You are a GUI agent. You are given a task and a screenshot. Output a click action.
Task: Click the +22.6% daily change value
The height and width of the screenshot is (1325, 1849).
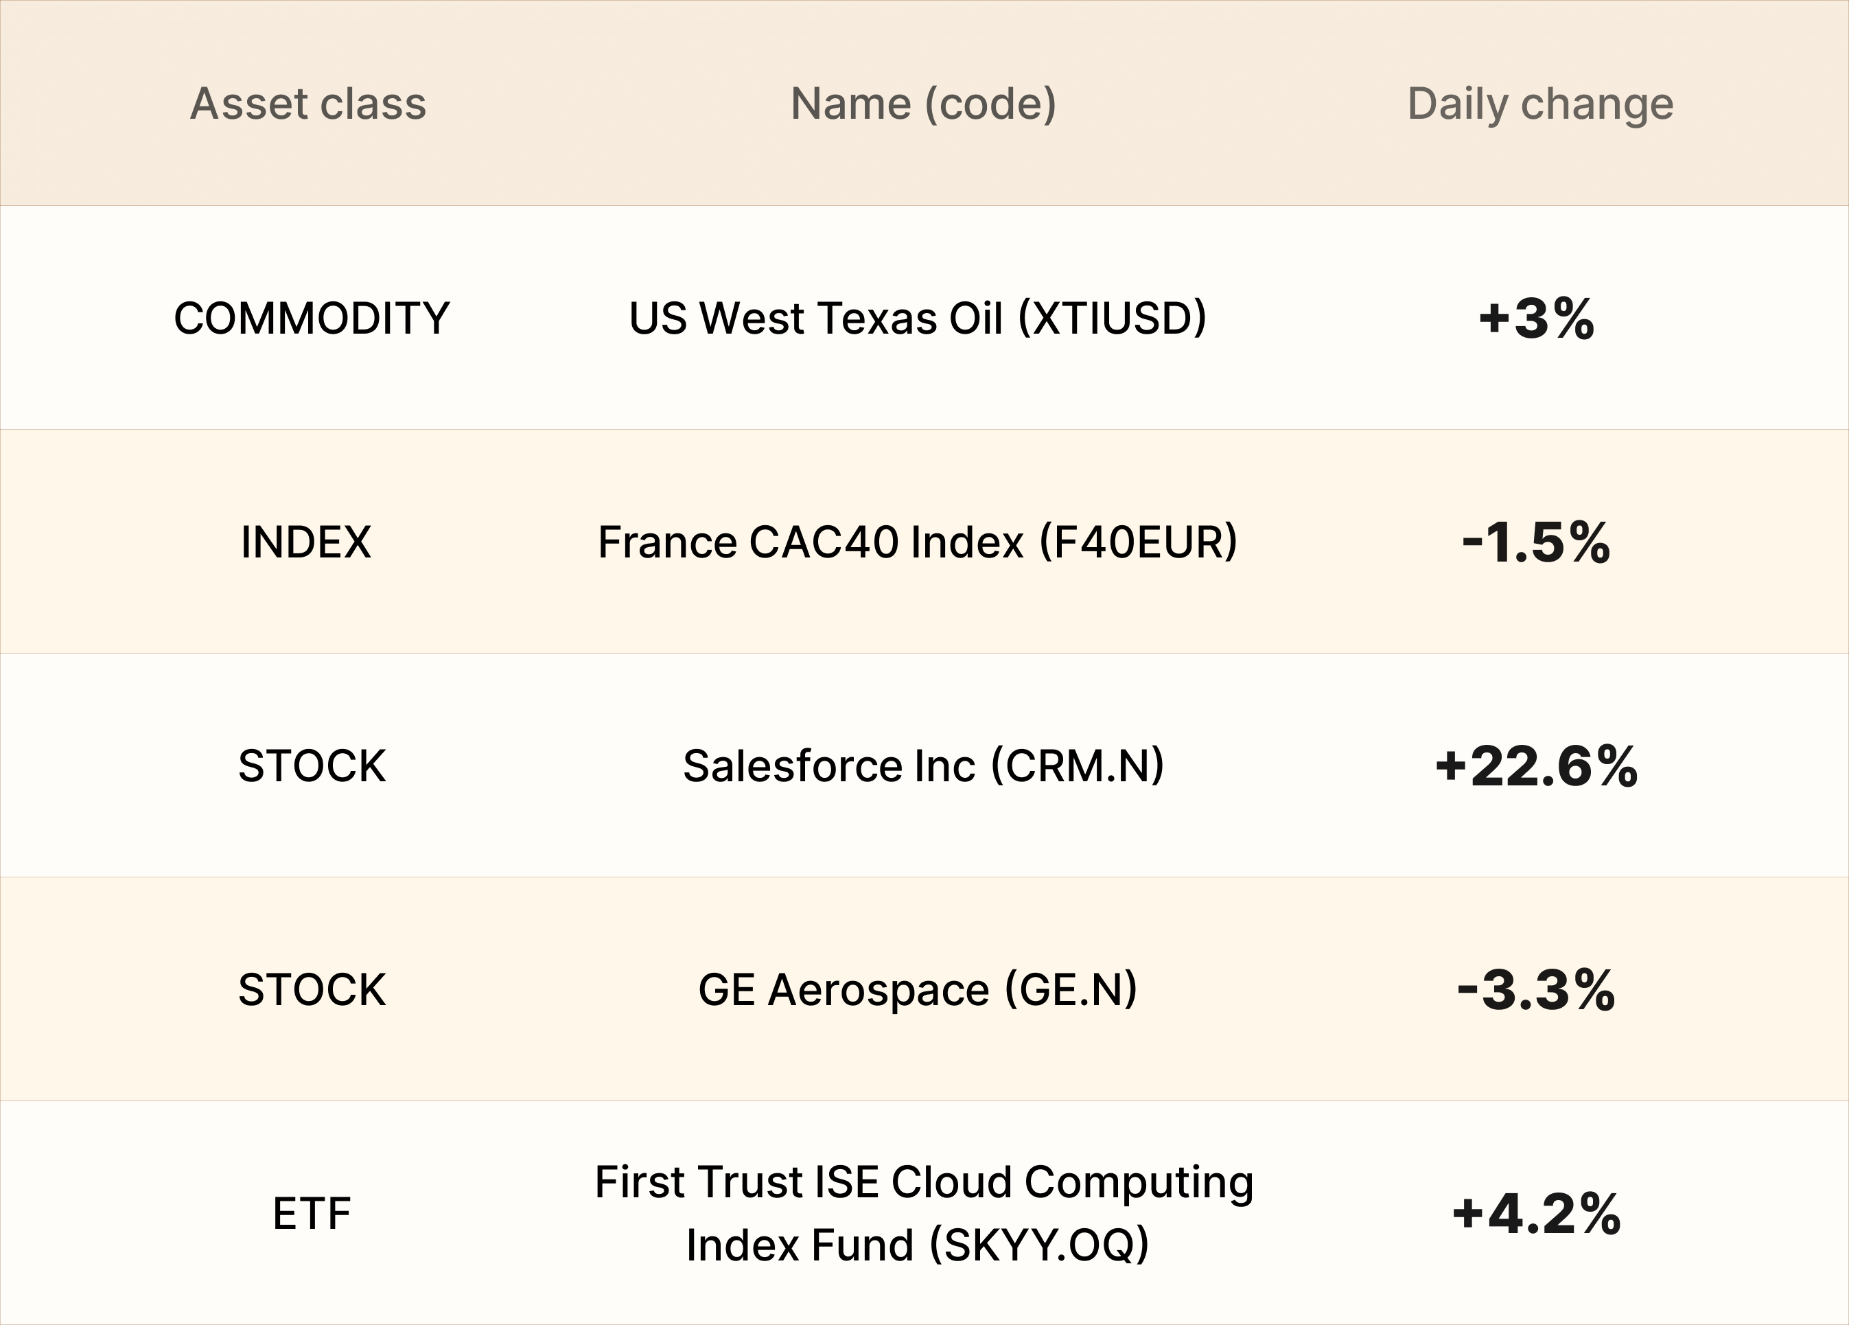click(1537, 766)
